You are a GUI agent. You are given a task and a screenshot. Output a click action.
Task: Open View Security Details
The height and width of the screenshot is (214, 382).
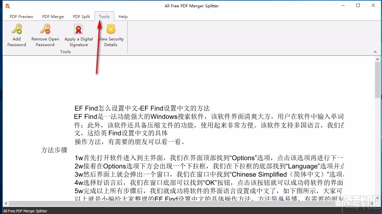pyautogui.click(x=111, y=34)
